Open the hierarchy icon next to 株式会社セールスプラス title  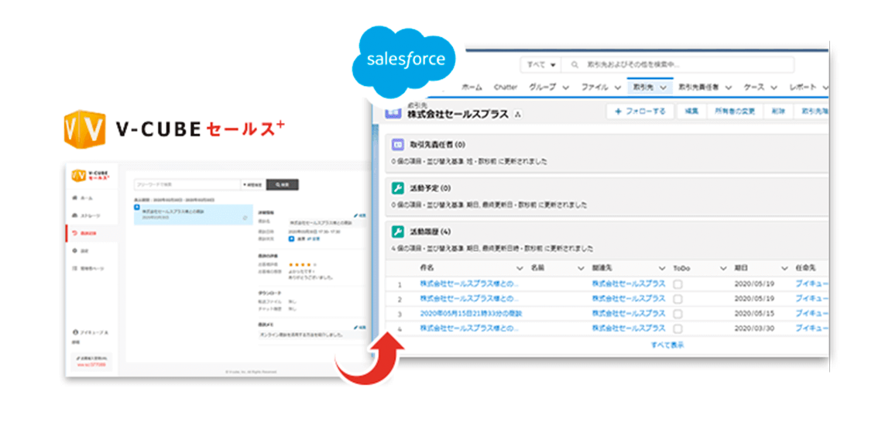click(x=517, y=115)
